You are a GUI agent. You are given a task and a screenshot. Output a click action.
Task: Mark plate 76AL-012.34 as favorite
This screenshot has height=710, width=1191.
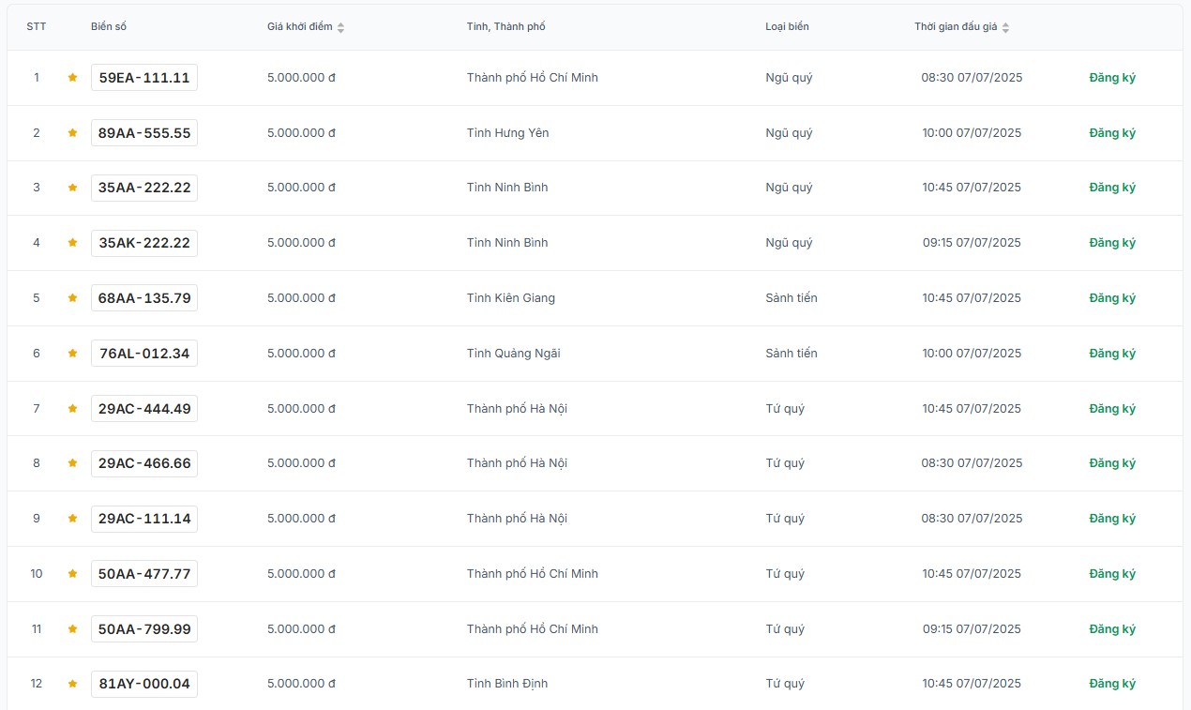tap(72, 354)
